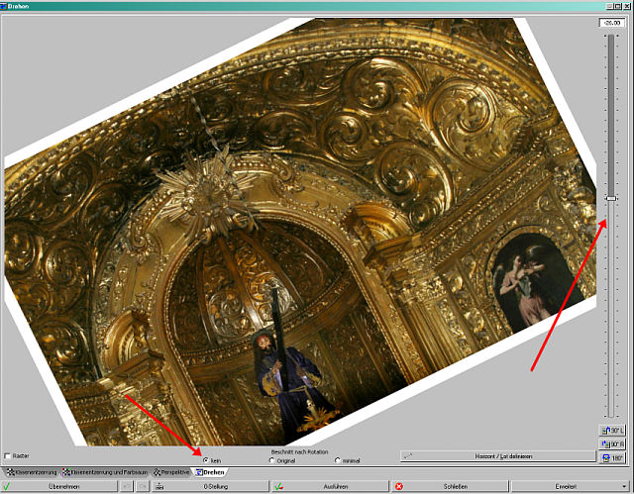Click the Ausführen button
This screenshot has height=494, width=634.
(x=330, y=487)
